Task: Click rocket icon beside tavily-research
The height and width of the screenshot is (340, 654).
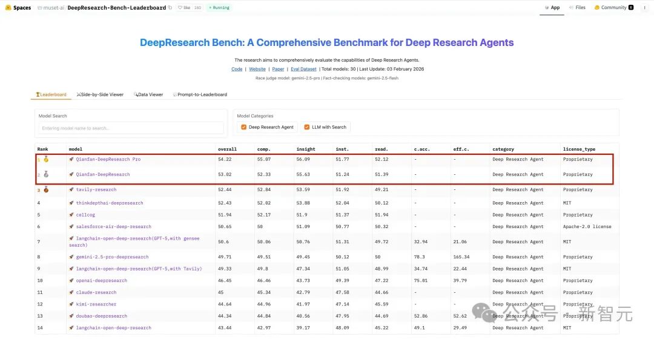Action: click(71, 189)
